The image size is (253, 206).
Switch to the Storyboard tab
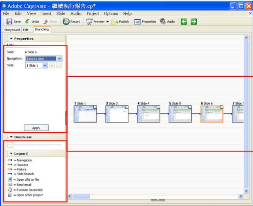pyautogui.click(x=12, y=30)
